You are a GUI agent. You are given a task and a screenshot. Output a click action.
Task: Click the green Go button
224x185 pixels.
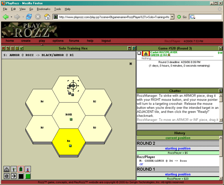[182, 17]
